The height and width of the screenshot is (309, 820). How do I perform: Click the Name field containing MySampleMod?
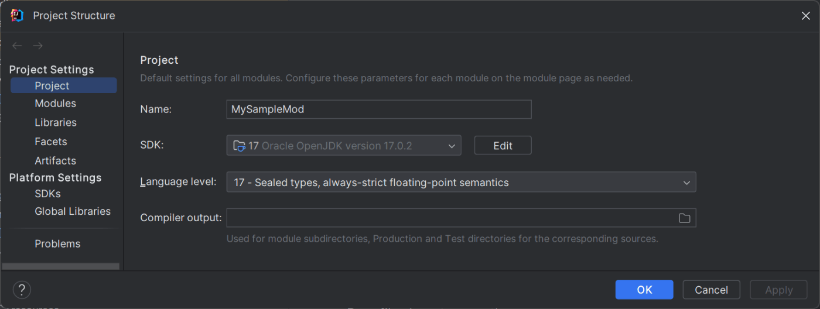tap(379, 109)
